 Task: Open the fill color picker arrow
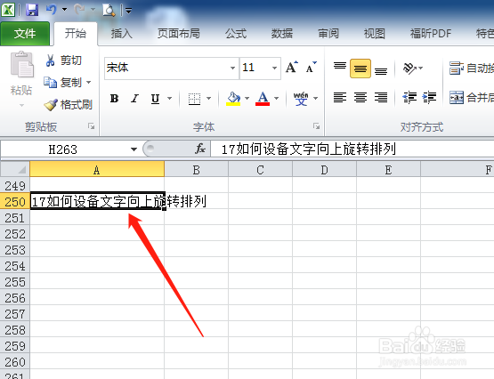[247, 99]
